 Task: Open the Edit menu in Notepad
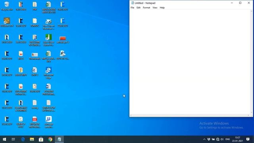[x=139, y=8]
